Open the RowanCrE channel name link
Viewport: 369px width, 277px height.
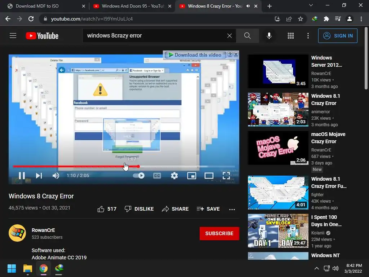(x=43, y=230)
